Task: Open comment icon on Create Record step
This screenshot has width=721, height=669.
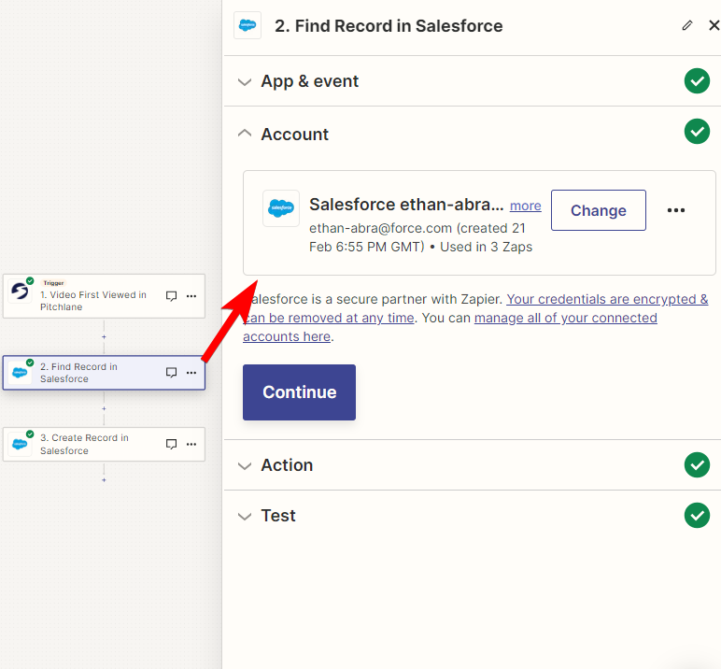Action: [x=171, y=444]
